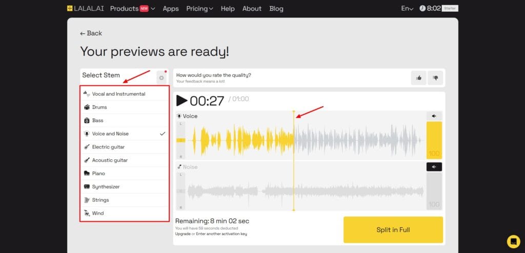This screenshot has height=253, width=525.
Task: Mute the Voice track speaker toggle
Action: [434, 116]
